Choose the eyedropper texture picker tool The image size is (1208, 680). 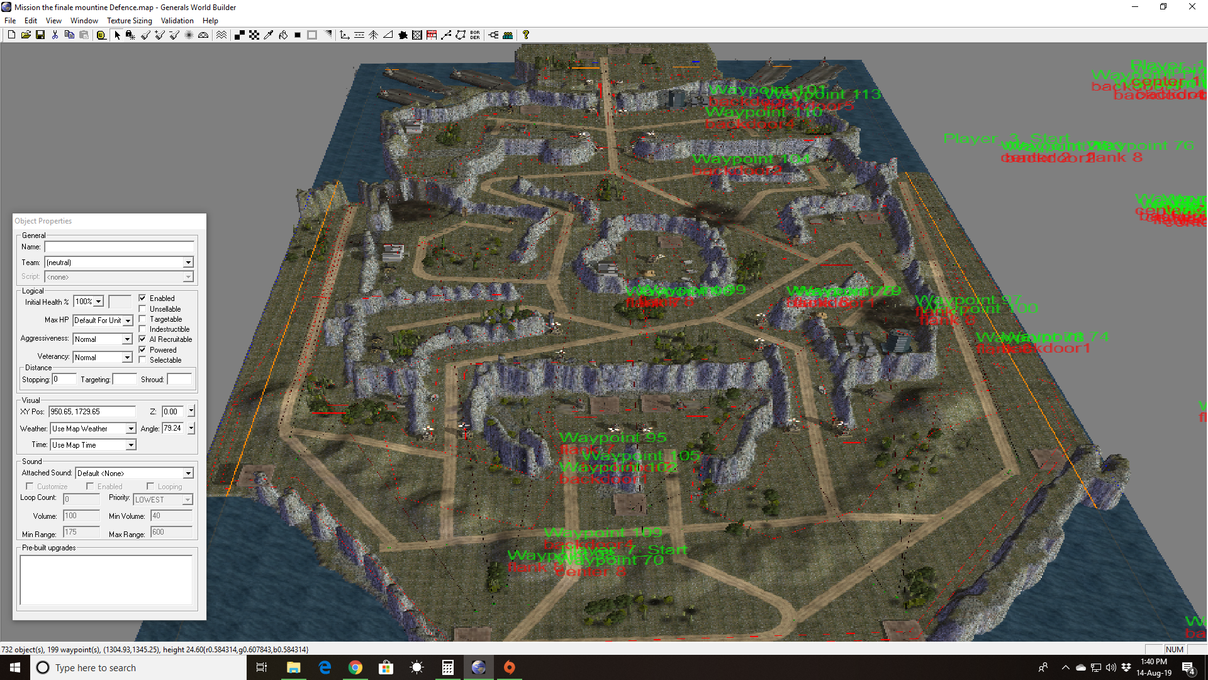[269, 35]
